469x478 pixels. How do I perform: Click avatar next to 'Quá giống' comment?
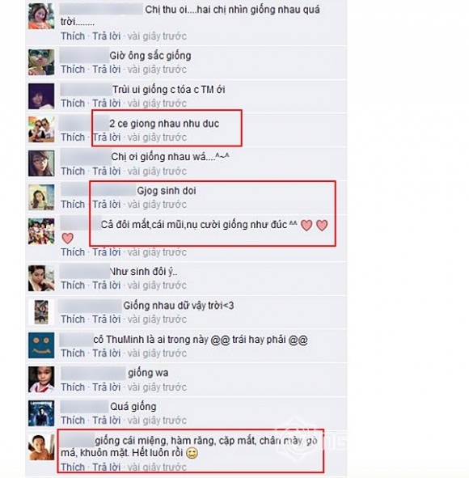(41, 413)
